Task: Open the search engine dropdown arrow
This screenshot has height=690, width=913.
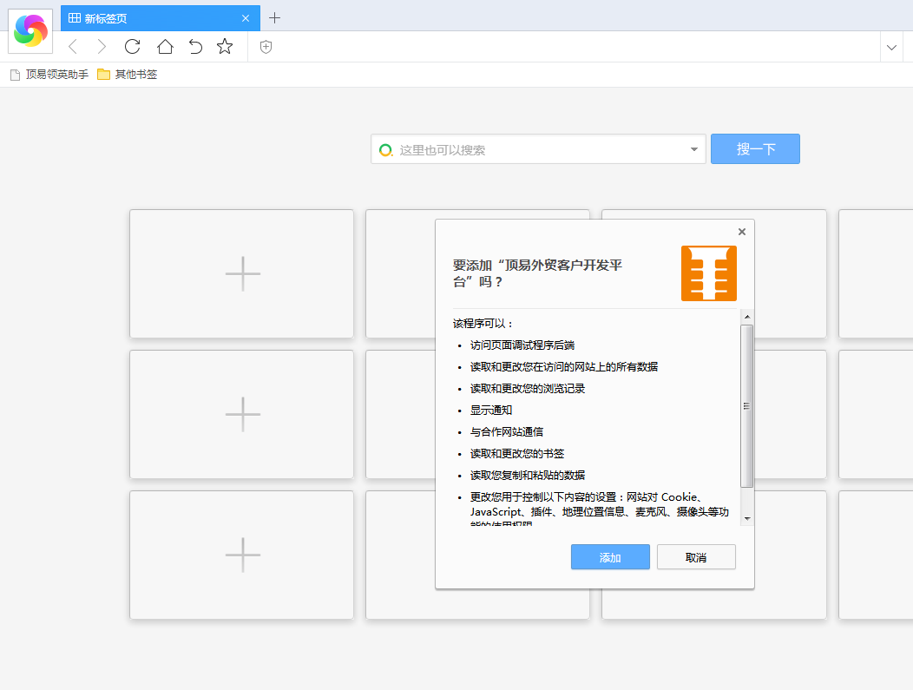Action: point(694,149)
